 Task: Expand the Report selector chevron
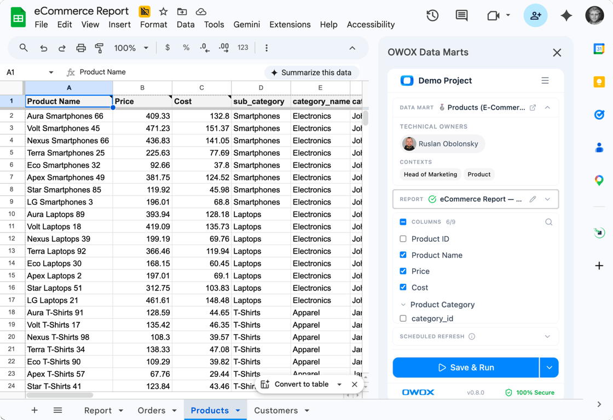547,199
